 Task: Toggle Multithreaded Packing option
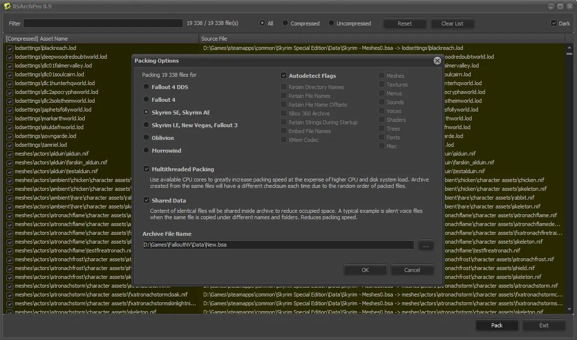146,169
